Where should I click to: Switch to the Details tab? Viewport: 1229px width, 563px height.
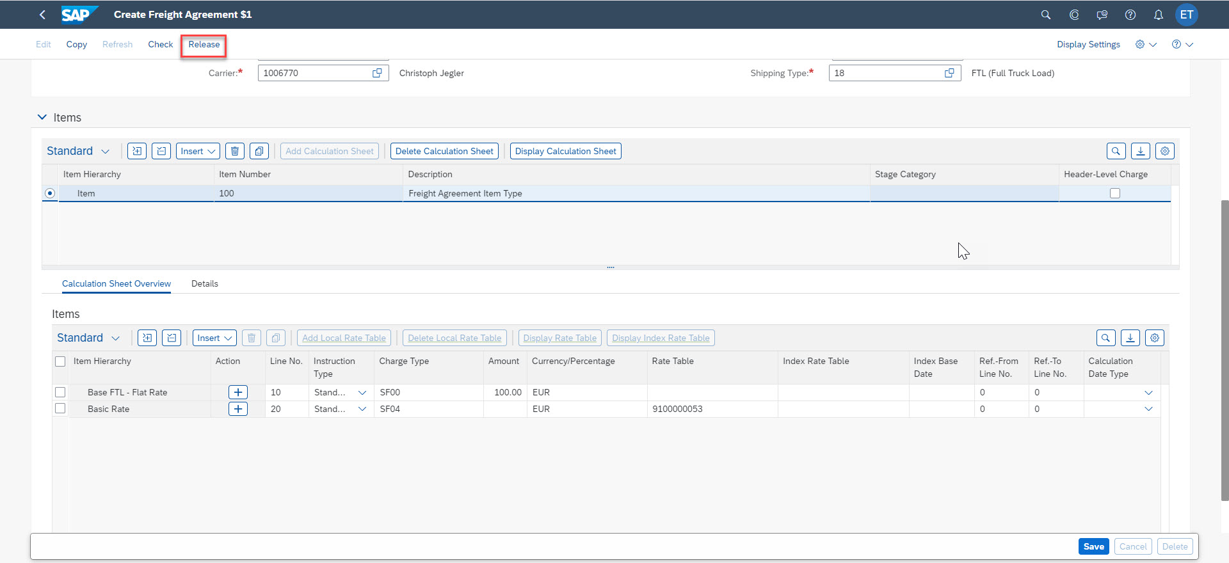204,283
